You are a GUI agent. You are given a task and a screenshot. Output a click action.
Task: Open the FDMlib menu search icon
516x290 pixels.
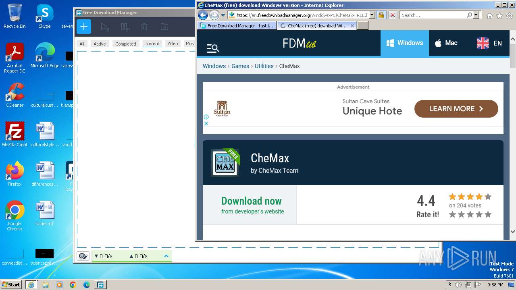212,48
